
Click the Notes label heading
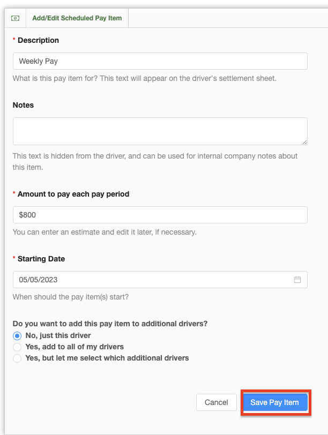[x=23, y=105]
